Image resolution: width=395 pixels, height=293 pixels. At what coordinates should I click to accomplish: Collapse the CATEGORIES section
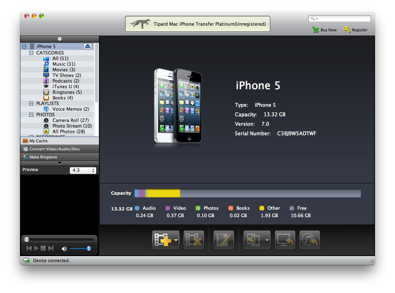point(31,53)
